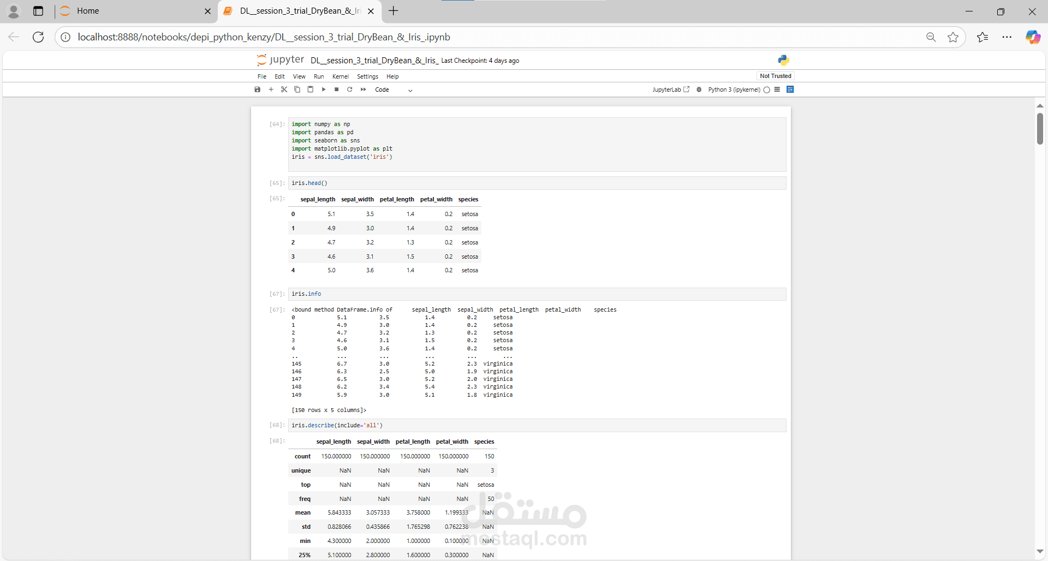Click the vertical scrollbar thumb
This screenshot has width=1048, height=561.
[x=1040, y=128]
